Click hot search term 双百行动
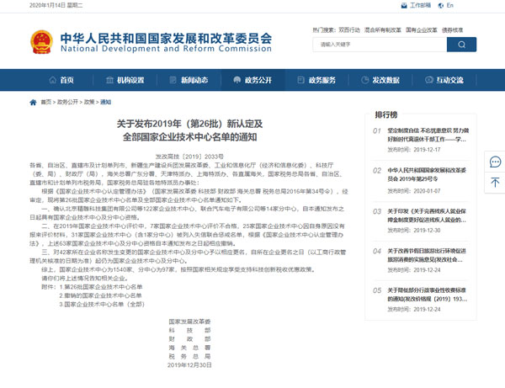Image resolution: width=505 pixels, height=388 pixels. tap(349, 30)
